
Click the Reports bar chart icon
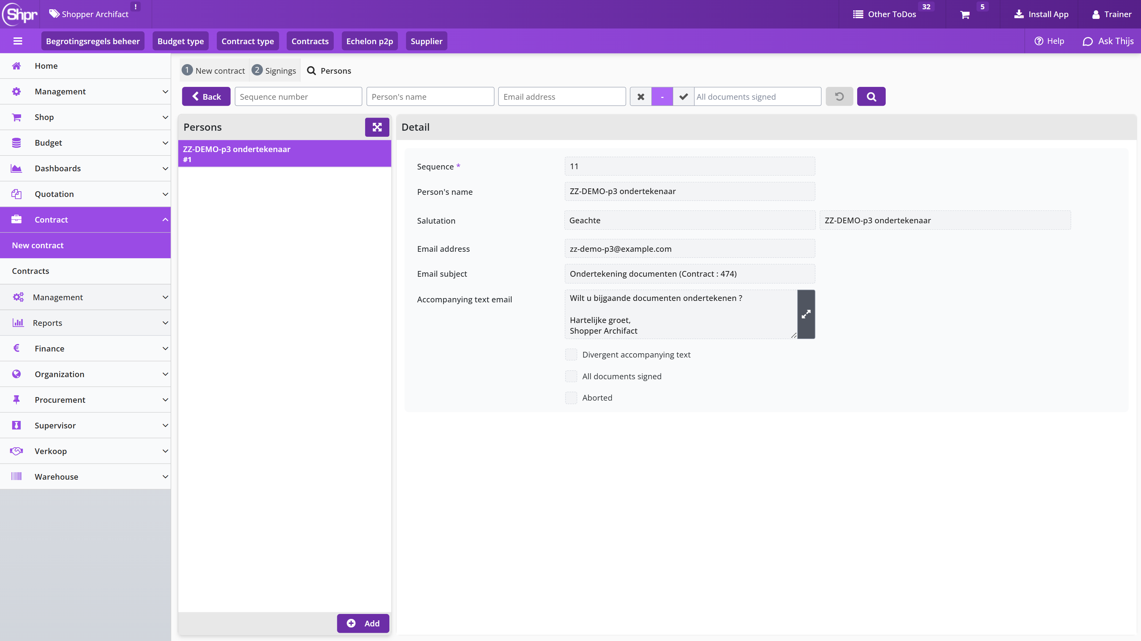(18, 323)
